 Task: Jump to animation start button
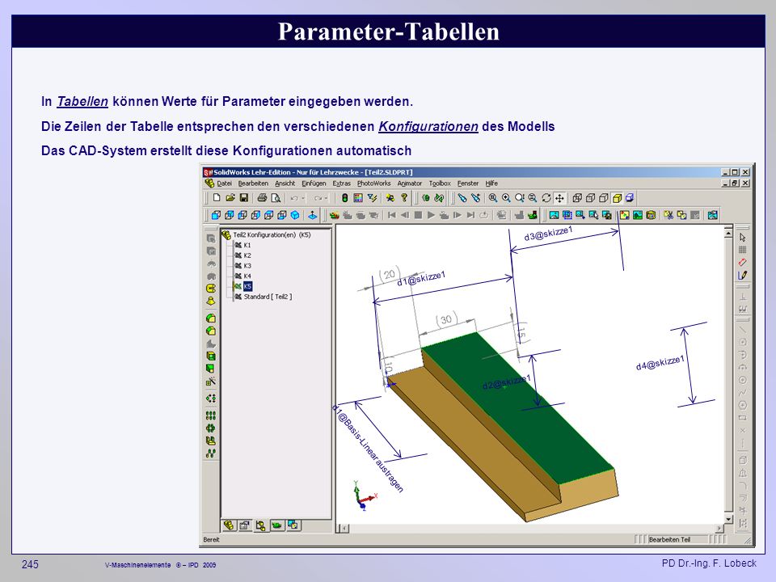tap(391, 215)
